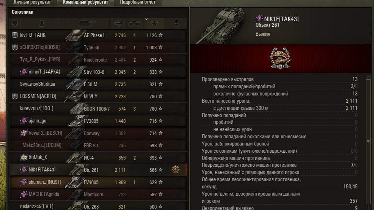Screen dimensions: 374x210
Task: Select player miheiT..[4APKA] with Strv 103-0
Action: 98,72
